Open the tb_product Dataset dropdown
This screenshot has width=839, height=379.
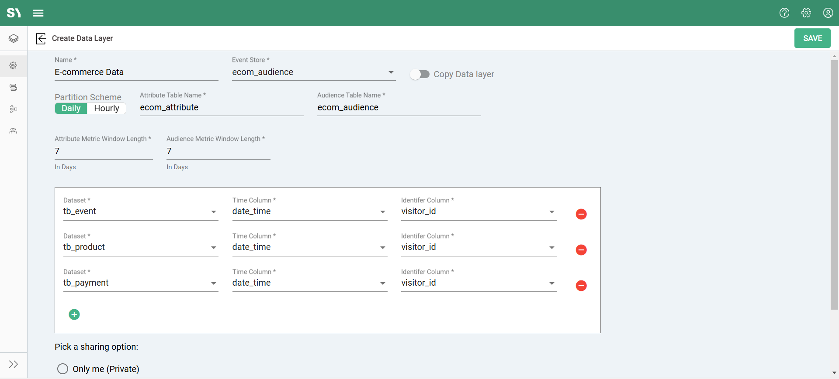coord(140,247)
